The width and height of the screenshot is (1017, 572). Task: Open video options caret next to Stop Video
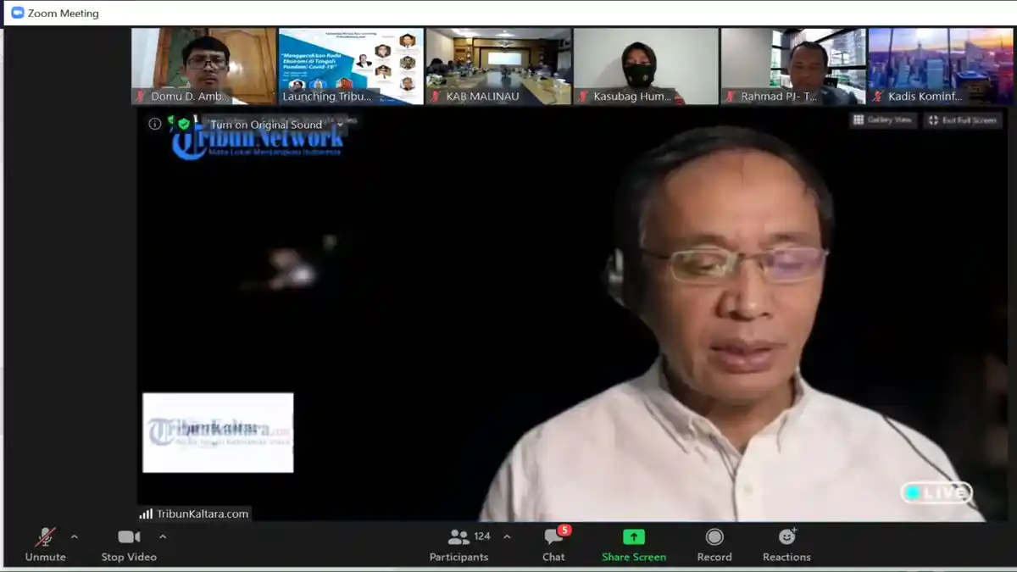tap(163, 536)
